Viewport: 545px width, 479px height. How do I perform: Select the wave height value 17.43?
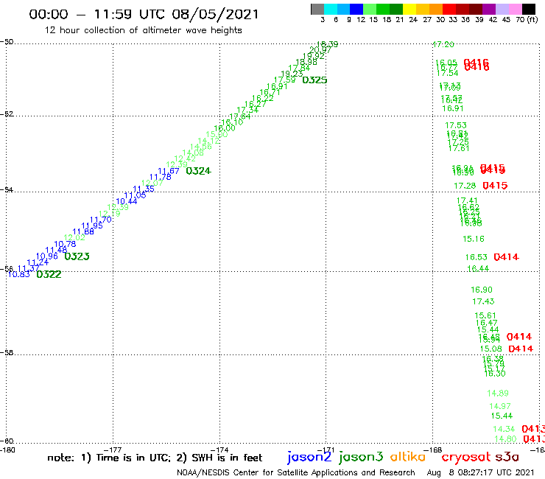coord(483,301)
